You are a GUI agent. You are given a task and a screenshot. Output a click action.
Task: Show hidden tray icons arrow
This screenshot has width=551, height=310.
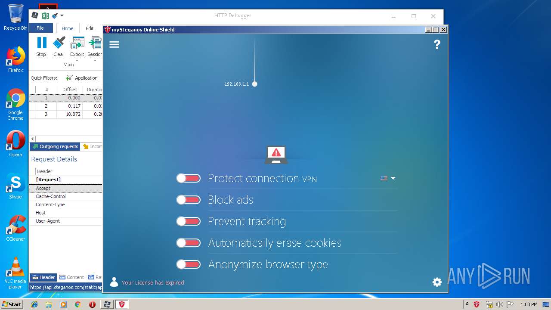coord(467,304)
